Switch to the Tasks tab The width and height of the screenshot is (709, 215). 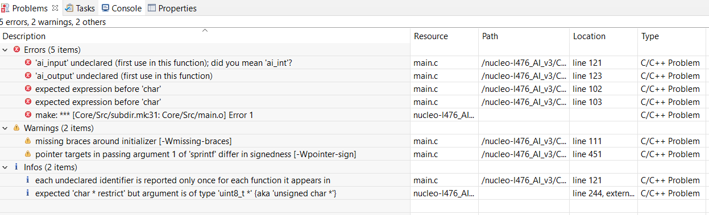coord(80,8)
